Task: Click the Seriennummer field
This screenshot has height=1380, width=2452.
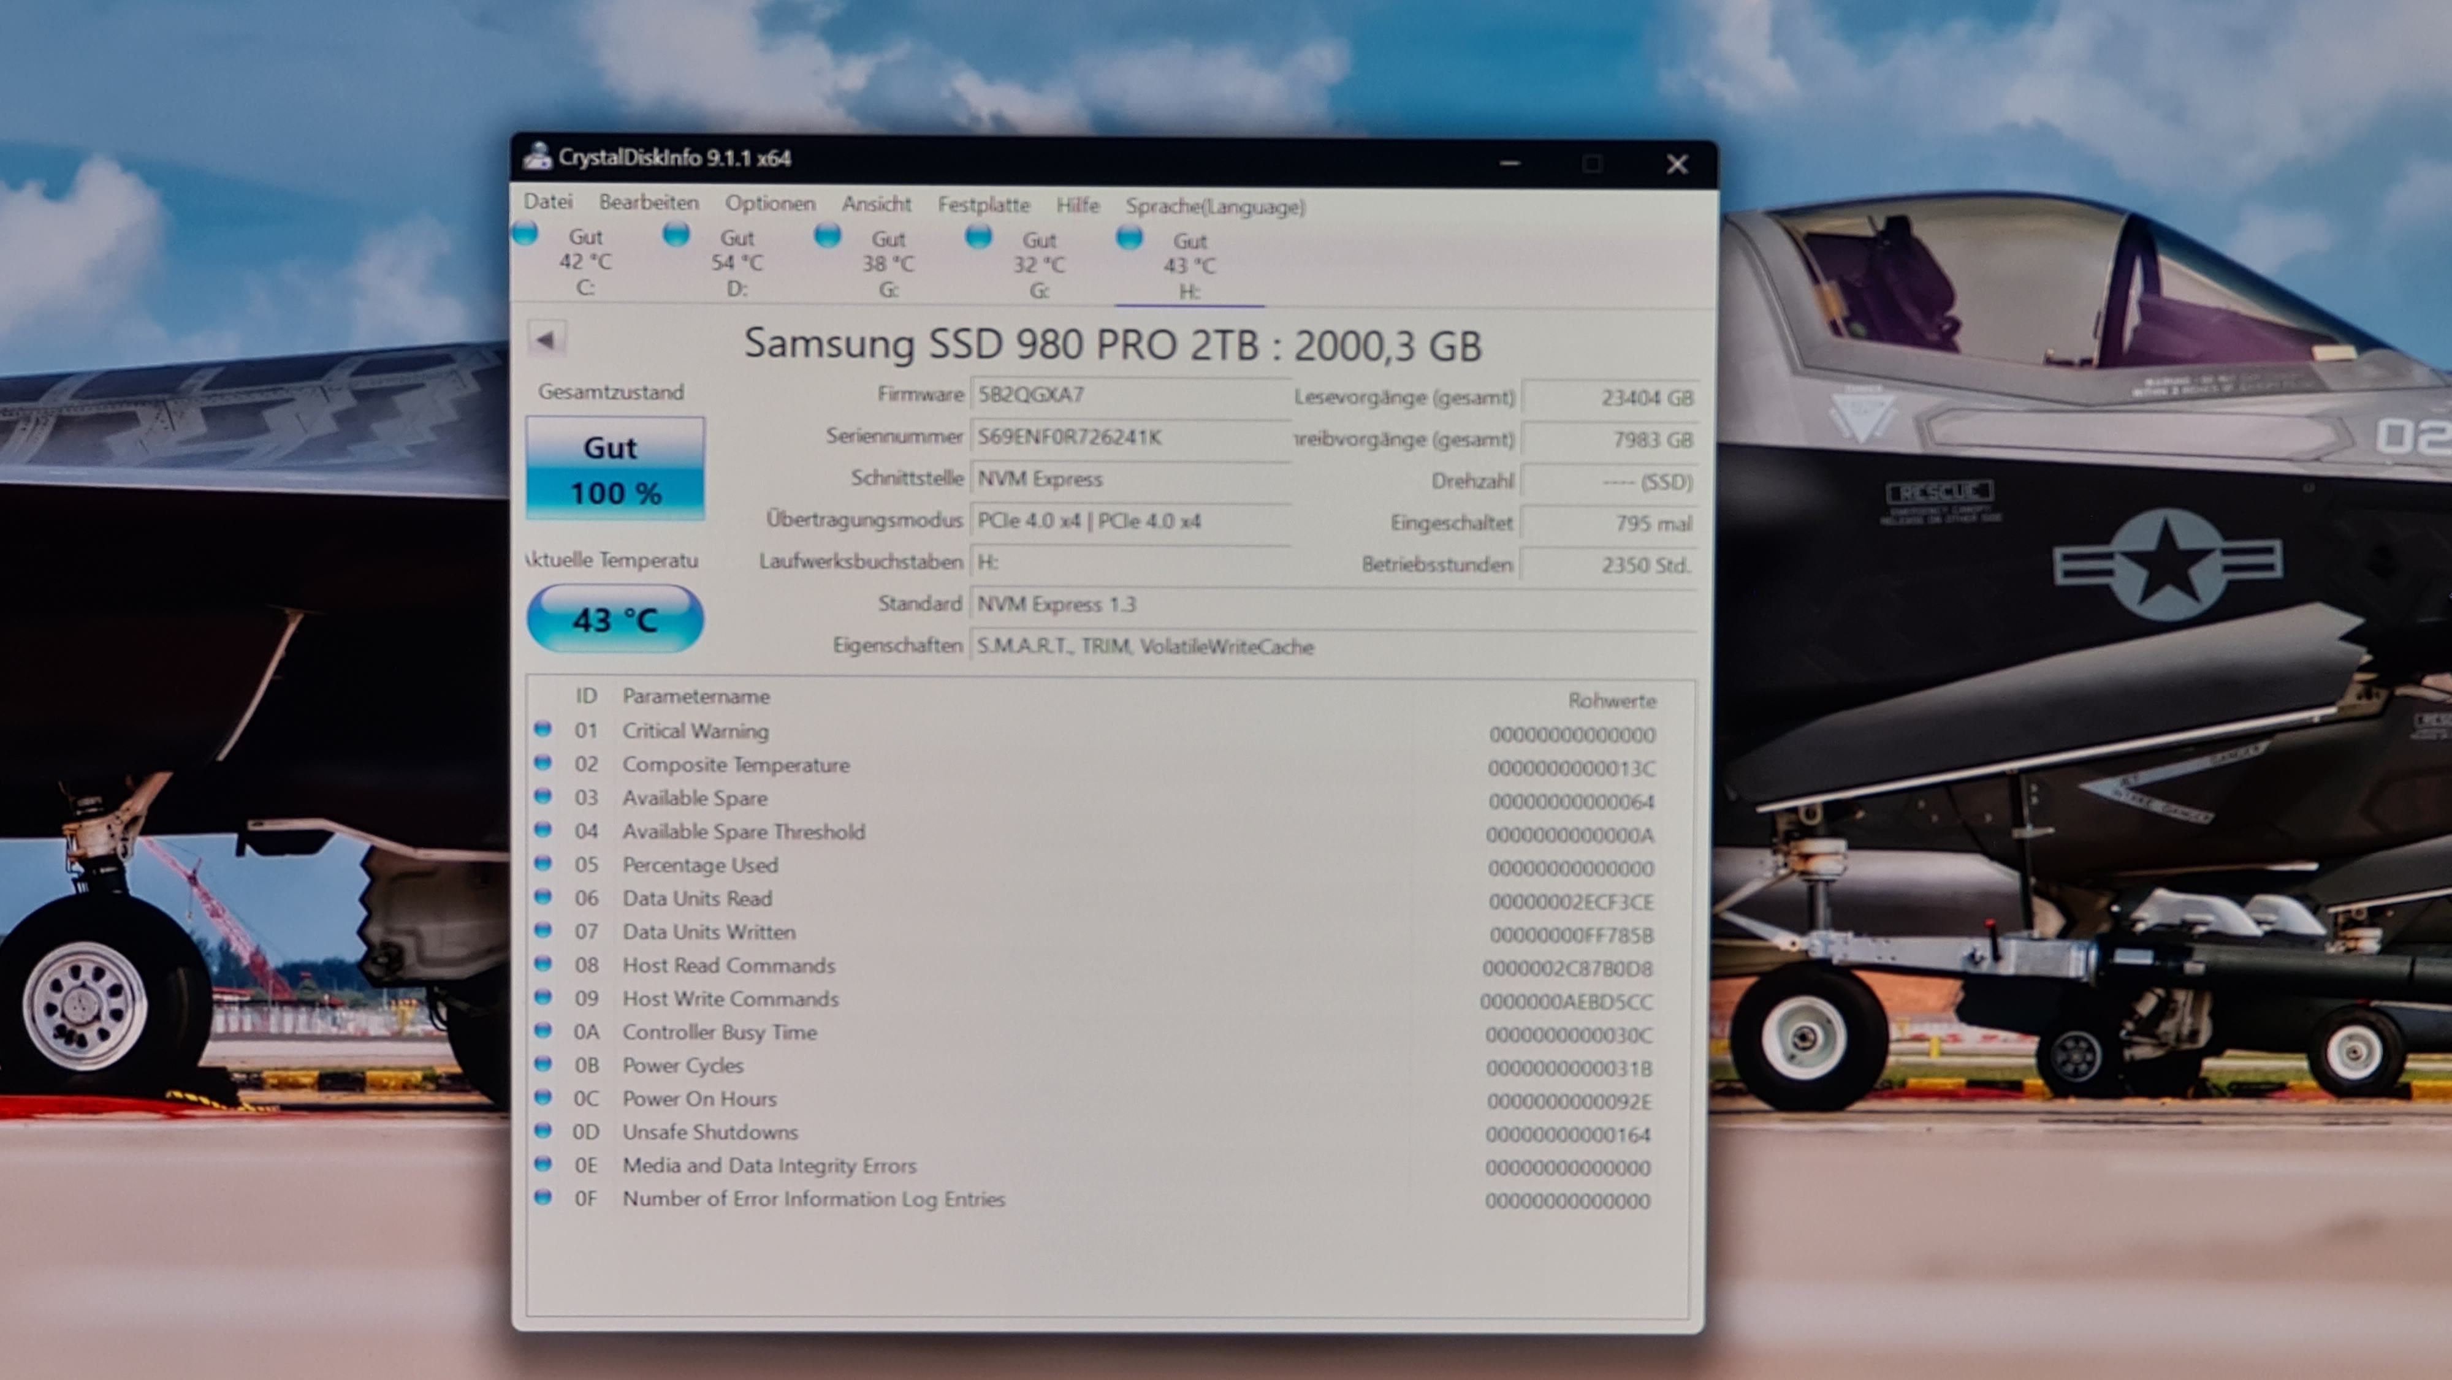Action: tap(1130, 437)
